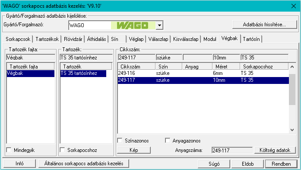Go to the Kisválaszlap tab
Image resolution: width=301 pixels, height=170 pixels.
186,39
